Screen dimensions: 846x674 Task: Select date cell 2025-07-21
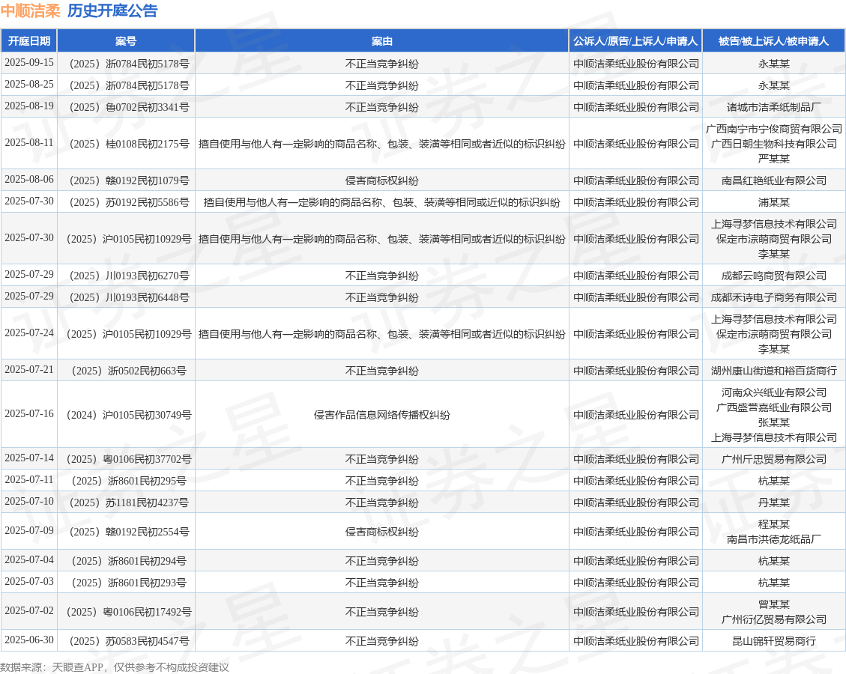(29, 370)
